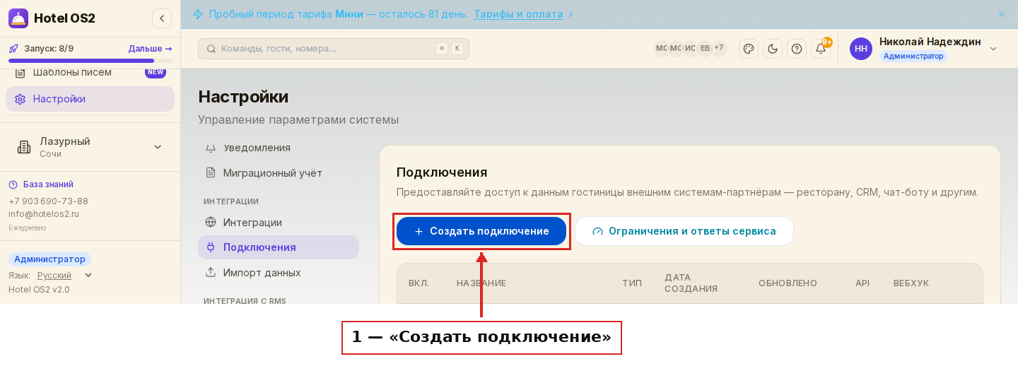Expand the Лазурный hotel selector
Viewport: 1018px width, 371px height.
90,147
